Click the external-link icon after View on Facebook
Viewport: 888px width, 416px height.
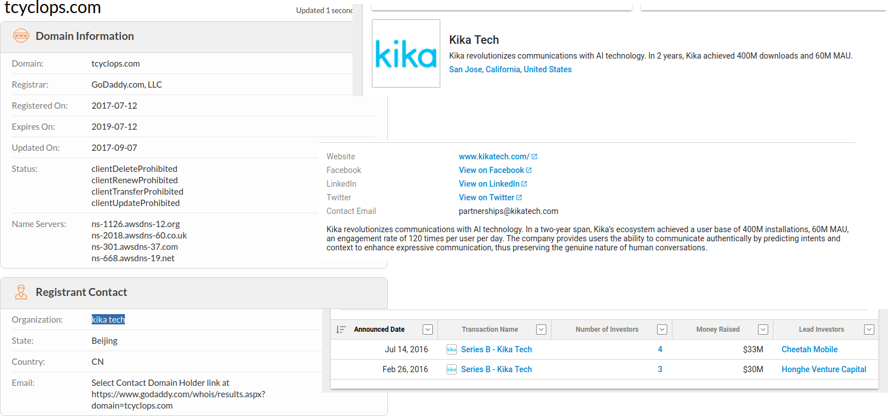[x=529, y=170]
